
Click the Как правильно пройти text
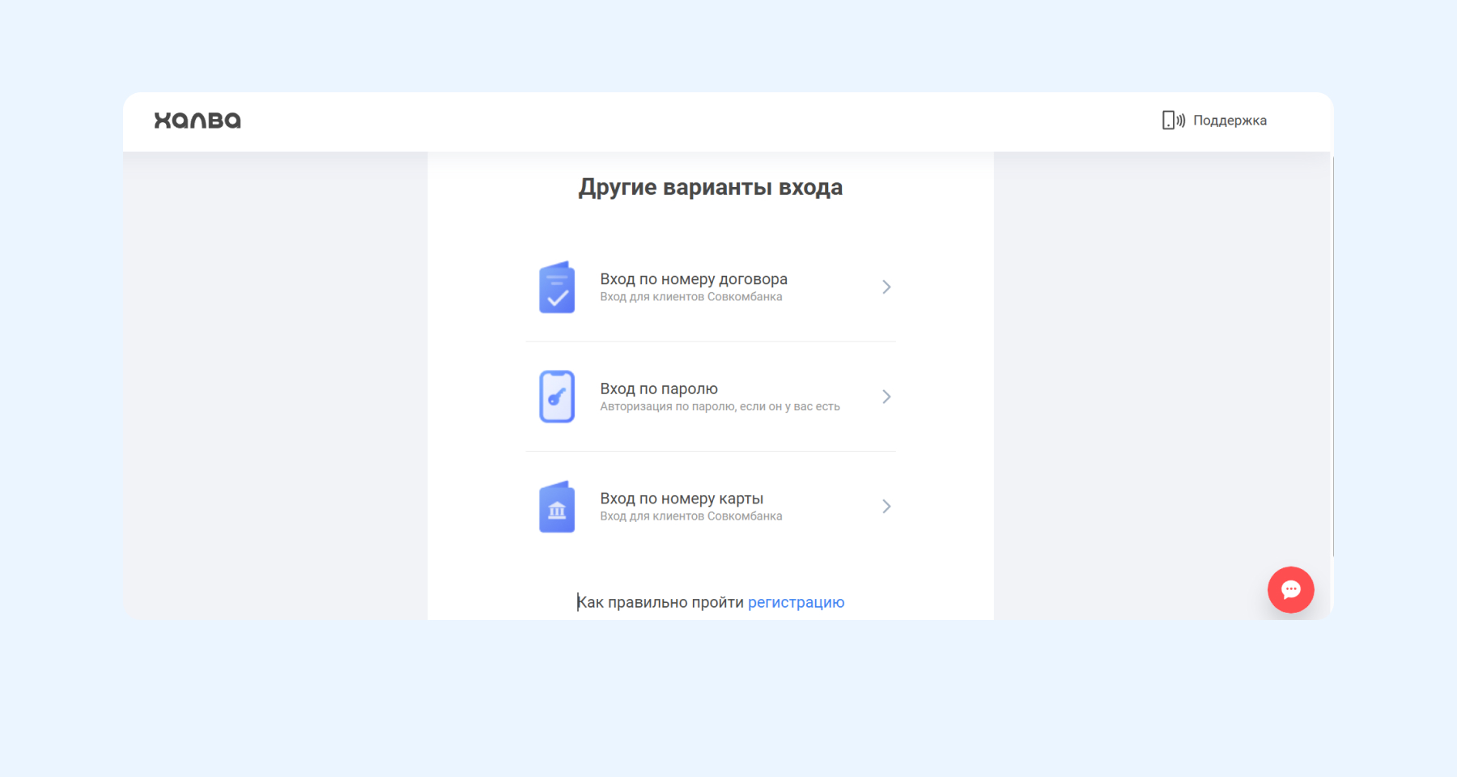661,602
